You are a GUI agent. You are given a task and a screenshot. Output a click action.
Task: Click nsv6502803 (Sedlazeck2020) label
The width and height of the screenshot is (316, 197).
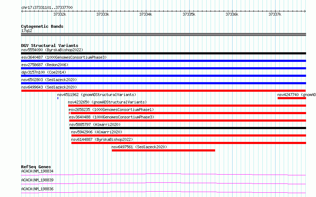point(49,80)
